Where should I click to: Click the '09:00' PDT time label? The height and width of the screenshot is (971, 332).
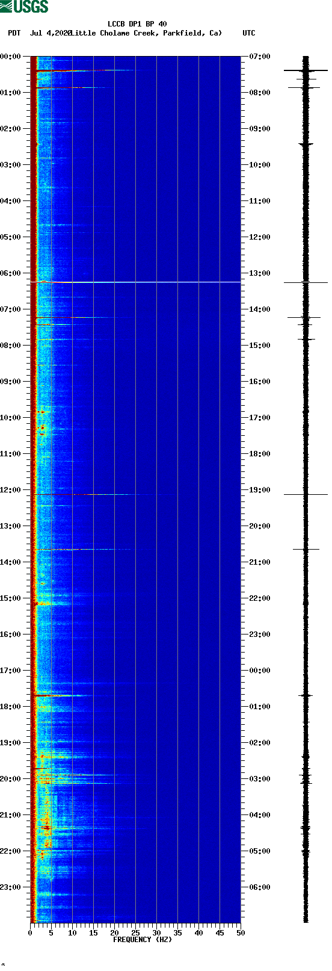click(11, 382)
